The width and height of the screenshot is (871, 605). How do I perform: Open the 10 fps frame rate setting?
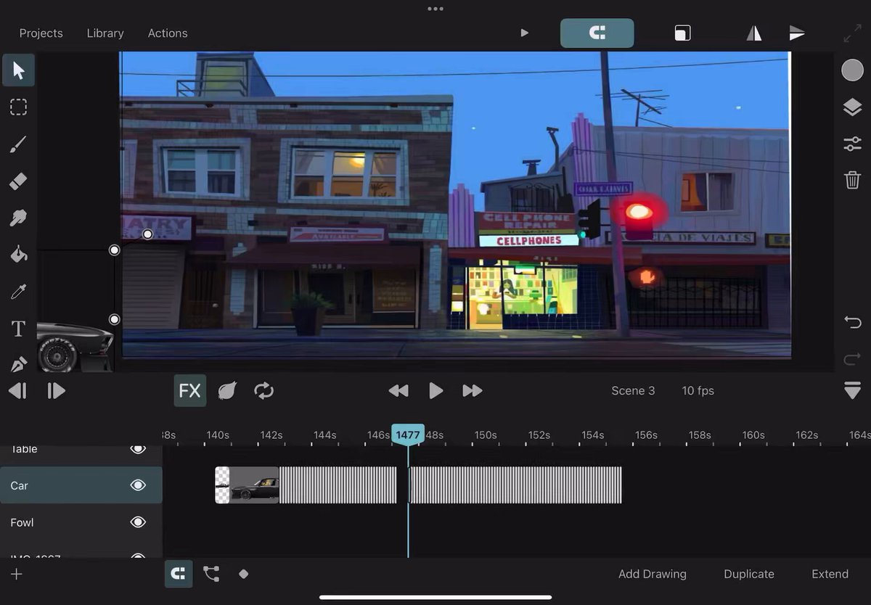[698, 390]
